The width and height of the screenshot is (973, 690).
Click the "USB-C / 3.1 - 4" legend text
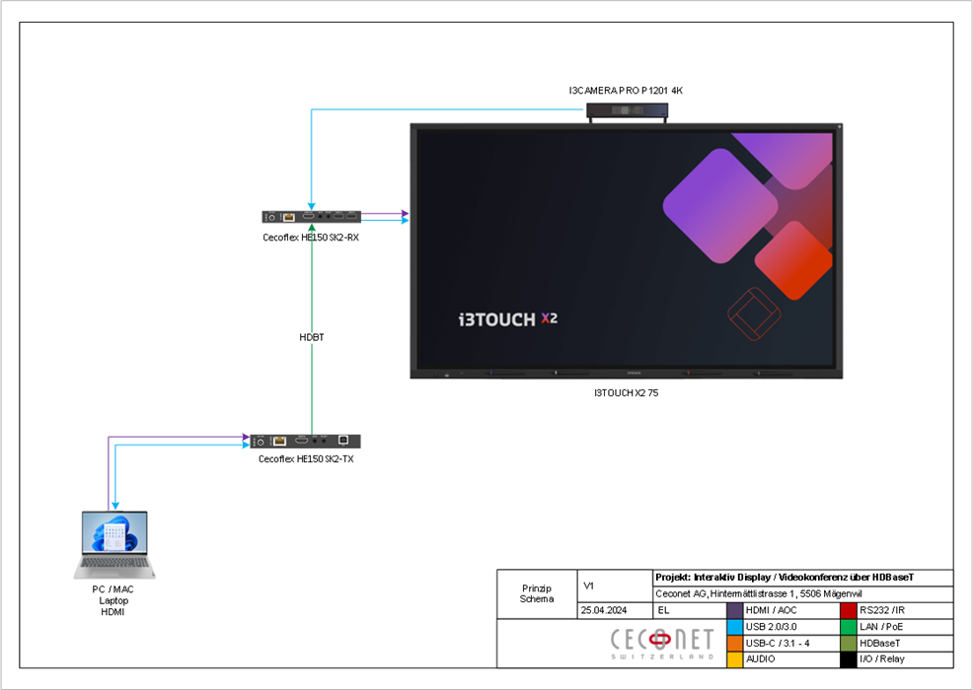click(778, 644)
